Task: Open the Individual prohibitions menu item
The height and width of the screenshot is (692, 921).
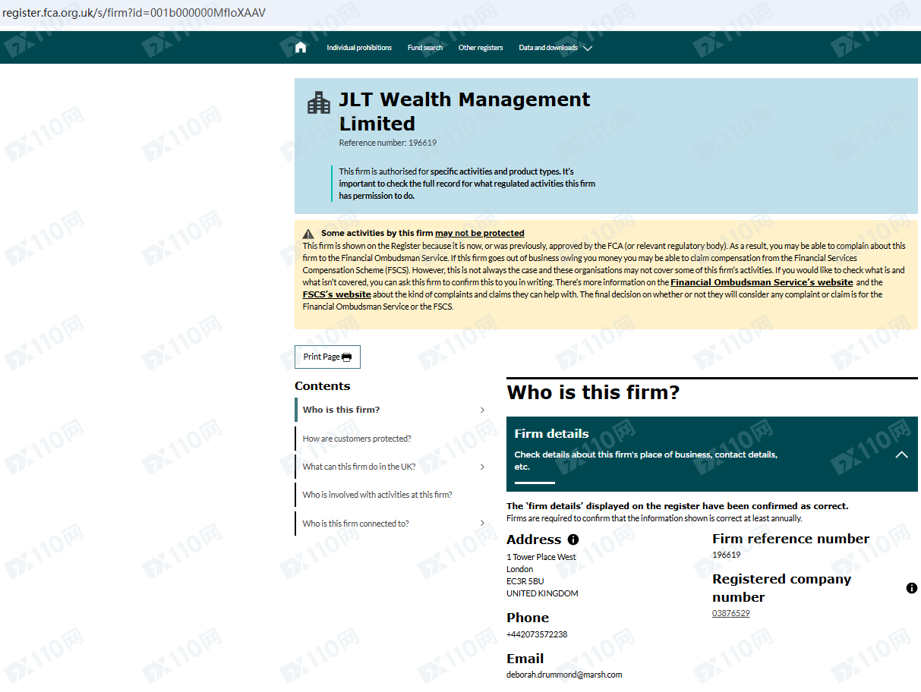Action: coord(359,48)
